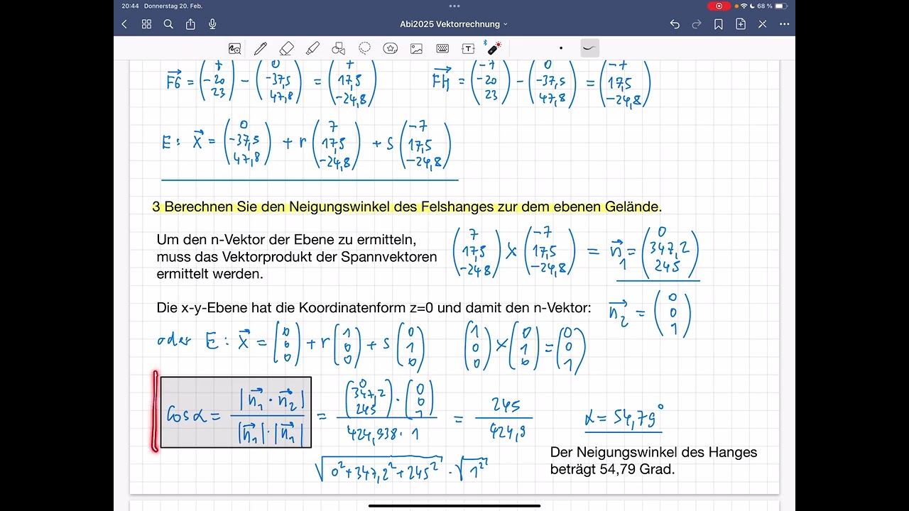
Task: Select the Image insert tool
Action: 416,48
